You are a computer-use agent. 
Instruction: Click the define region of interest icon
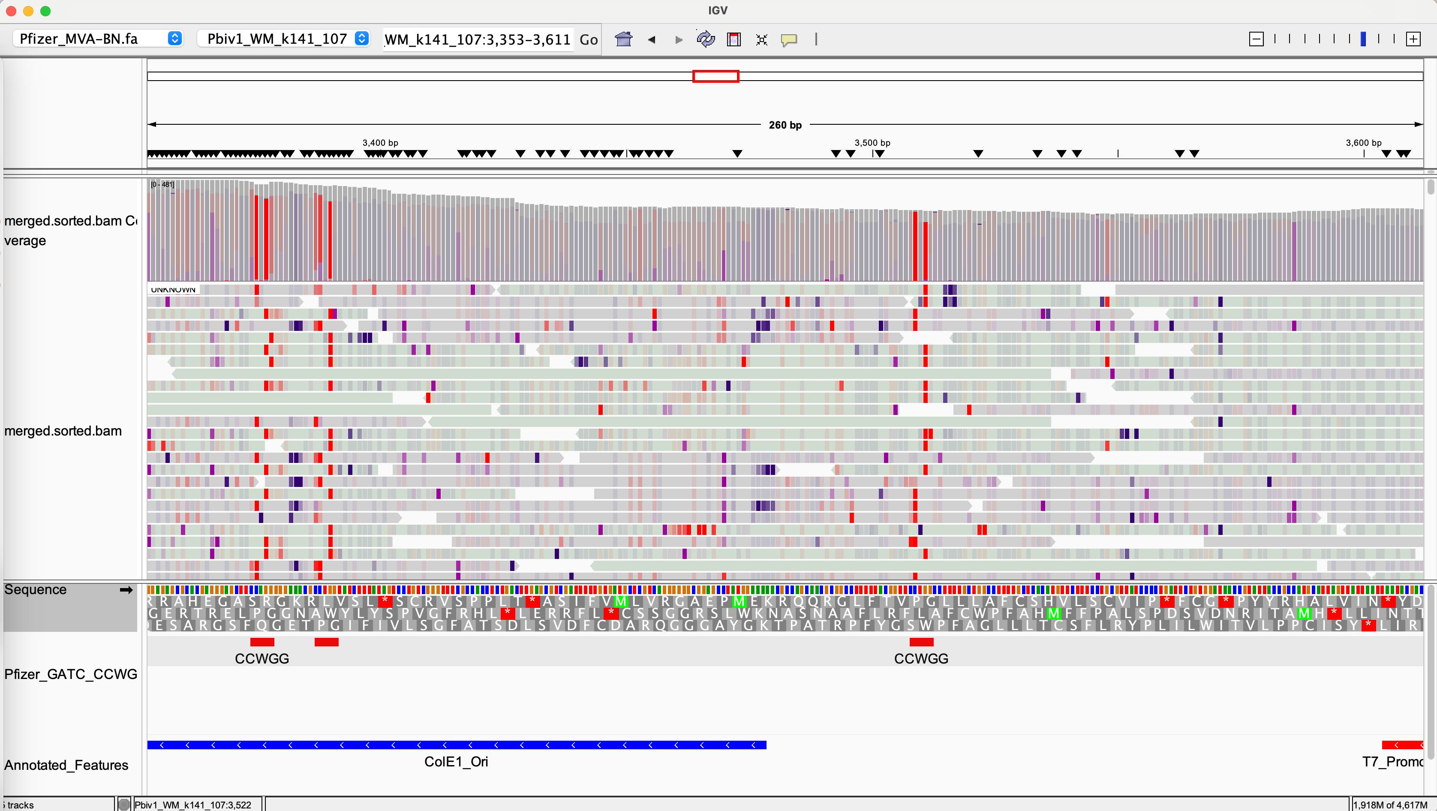pos(734,39)
